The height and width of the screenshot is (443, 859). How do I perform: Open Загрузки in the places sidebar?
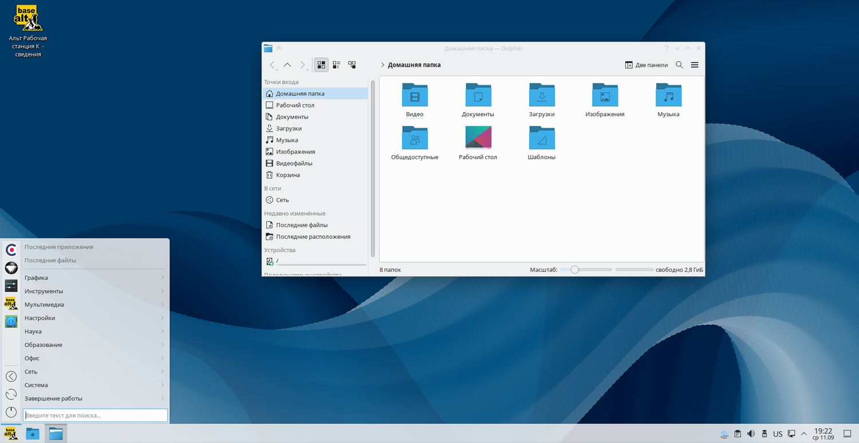point(316,128)
